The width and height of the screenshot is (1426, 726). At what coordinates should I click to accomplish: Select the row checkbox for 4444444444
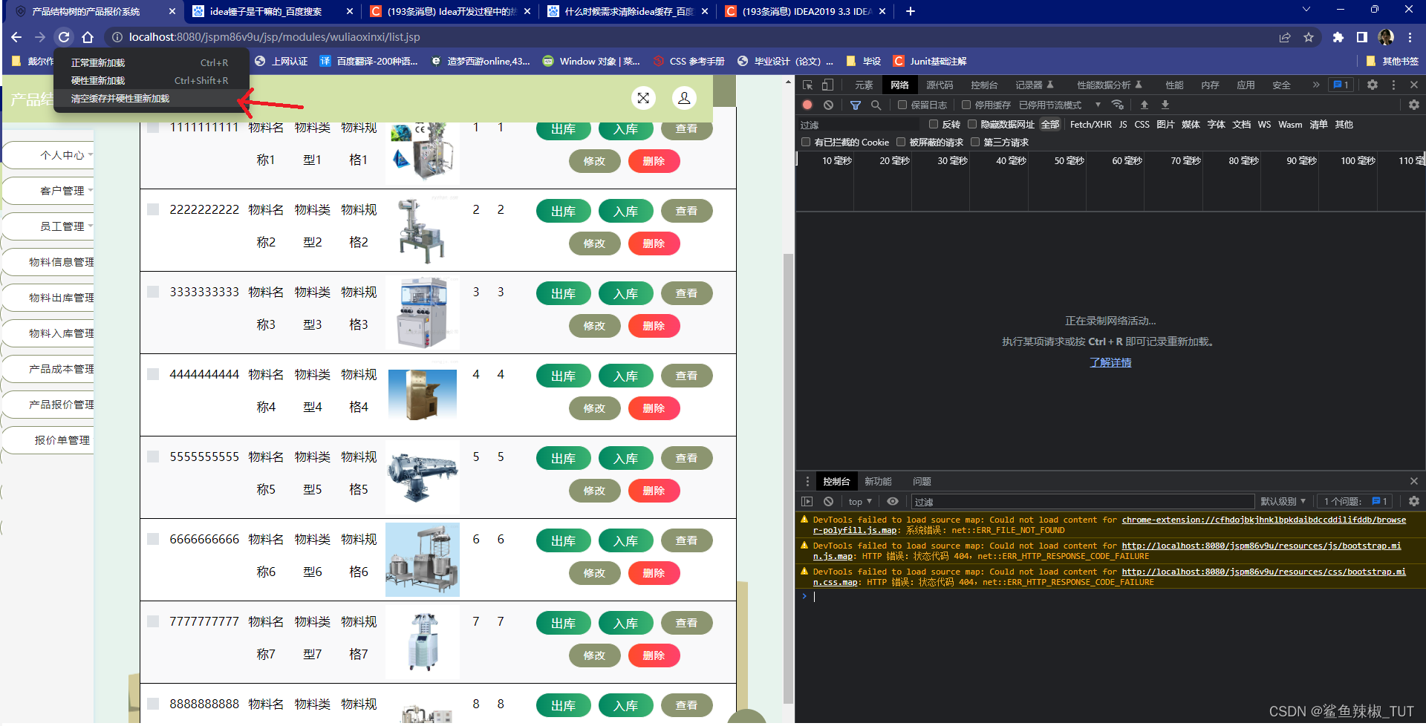153,375
